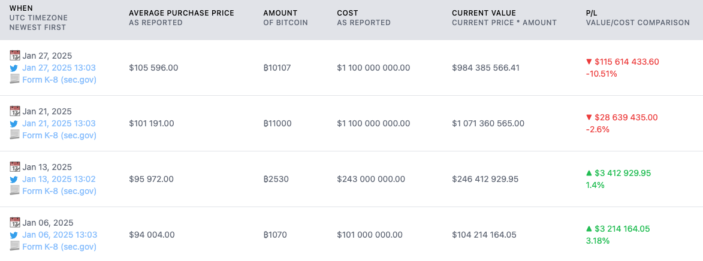Click the calendar icon beside Jan 13, 2025
The image size is (703, 261).
(x=15, y=167)
